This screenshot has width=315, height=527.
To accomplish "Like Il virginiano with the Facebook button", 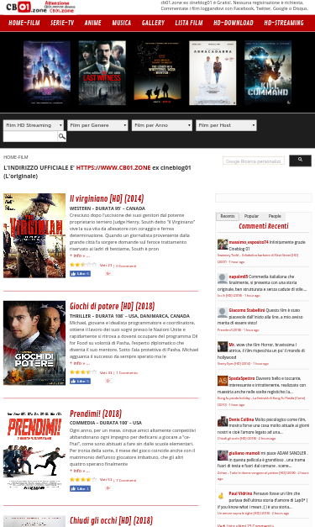I will tap(81, 274).
